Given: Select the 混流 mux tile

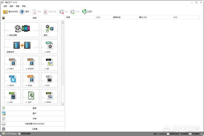Looking at the screenshot, I should coord(49,30).
